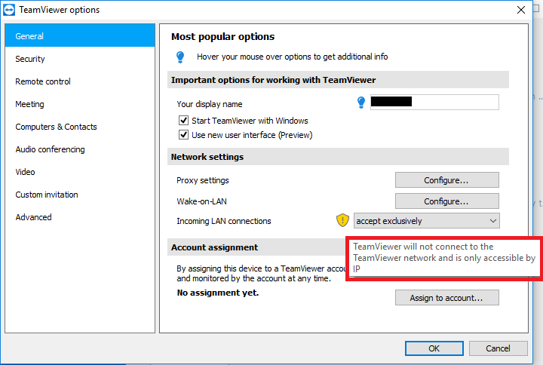
Task: Disable Use new user interface checkbox
Action: pos(183,135)
